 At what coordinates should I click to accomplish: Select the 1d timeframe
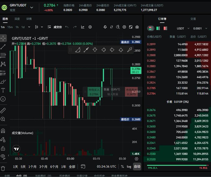tap(23, 27)
